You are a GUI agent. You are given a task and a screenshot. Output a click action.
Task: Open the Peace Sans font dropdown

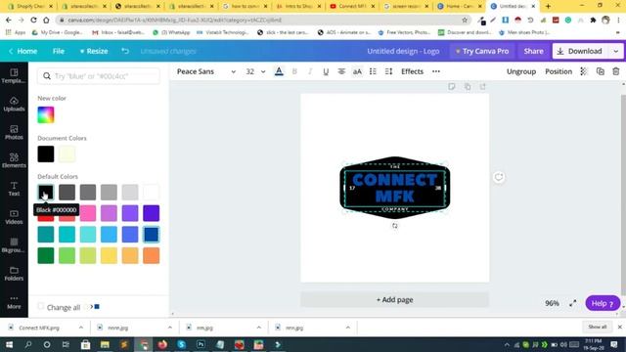pos(206,71)
